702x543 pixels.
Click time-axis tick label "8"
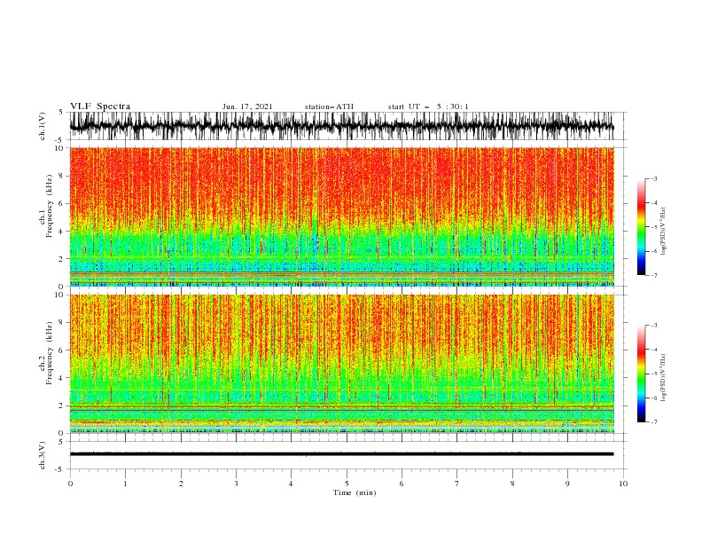coord(512,484)
